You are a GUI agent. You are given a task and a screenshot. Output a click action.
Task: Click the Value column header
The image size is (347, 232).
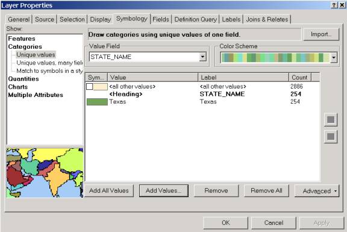coord(152,78)
